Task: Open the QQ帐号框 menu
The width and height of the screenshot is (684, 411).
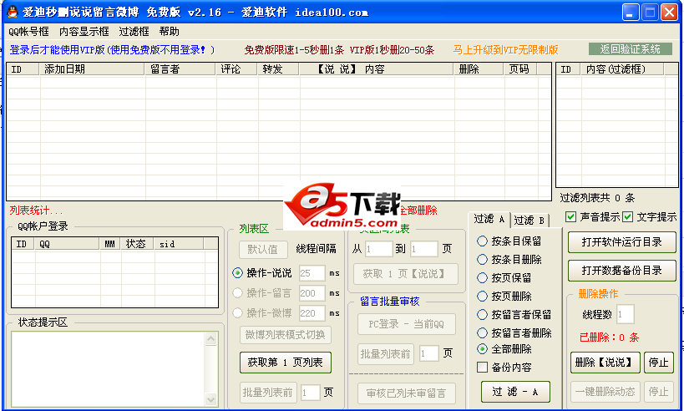Action: [x=28, y=32]
